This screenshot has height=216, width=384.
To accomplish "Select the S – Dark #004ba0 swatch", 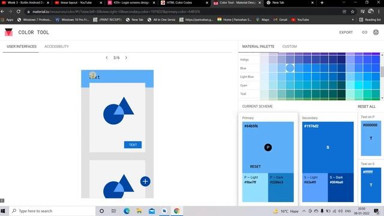I will (341, 187).
